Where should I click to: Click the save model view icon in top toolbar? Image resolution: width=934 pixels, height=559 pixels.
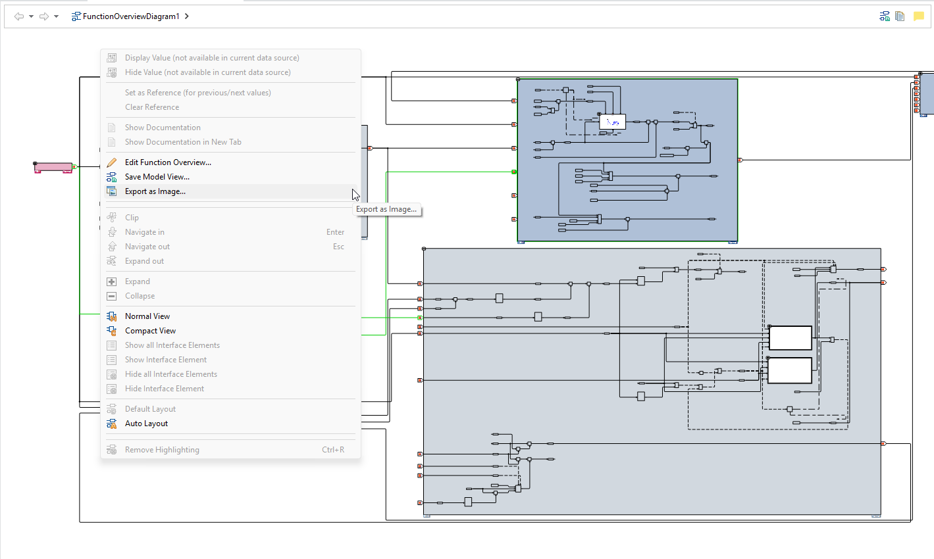(884, 15)
